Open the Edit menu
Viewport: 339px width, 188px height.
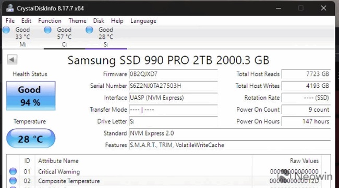tap(26, 21)
